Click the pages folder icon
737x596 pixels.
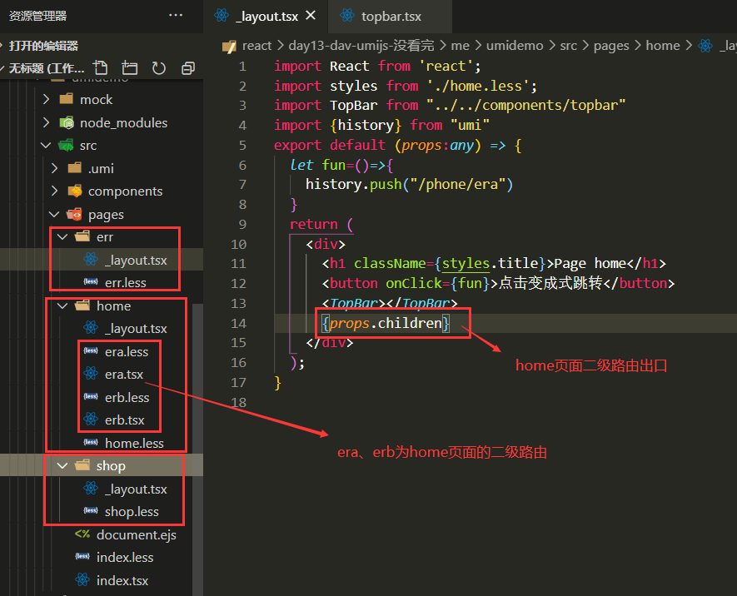tap(74, 214)
